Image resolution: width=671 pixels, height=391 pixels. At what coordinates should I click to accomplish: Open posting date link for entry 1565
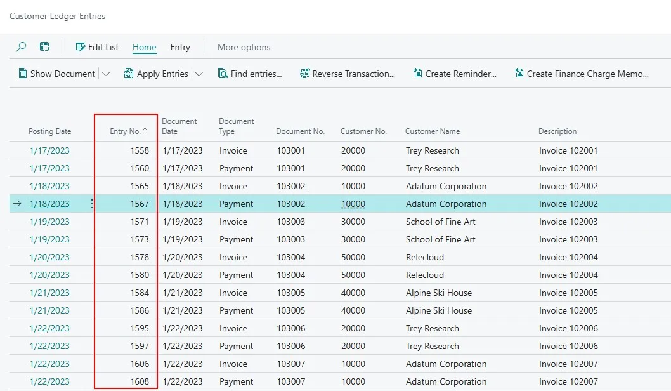tap(49, 186)
